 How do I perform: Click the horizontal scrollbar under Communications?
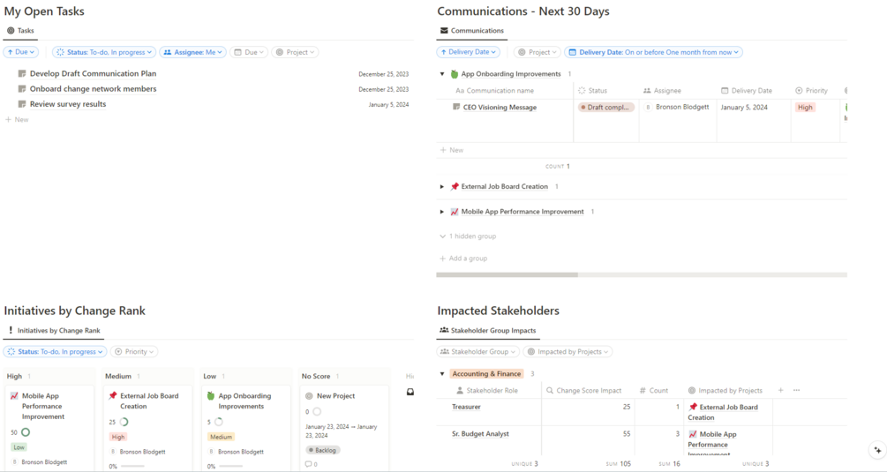pos(507,274)
